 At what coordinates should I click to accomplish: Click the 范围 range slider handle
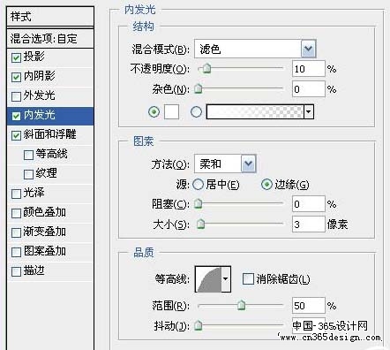point(241,305)
